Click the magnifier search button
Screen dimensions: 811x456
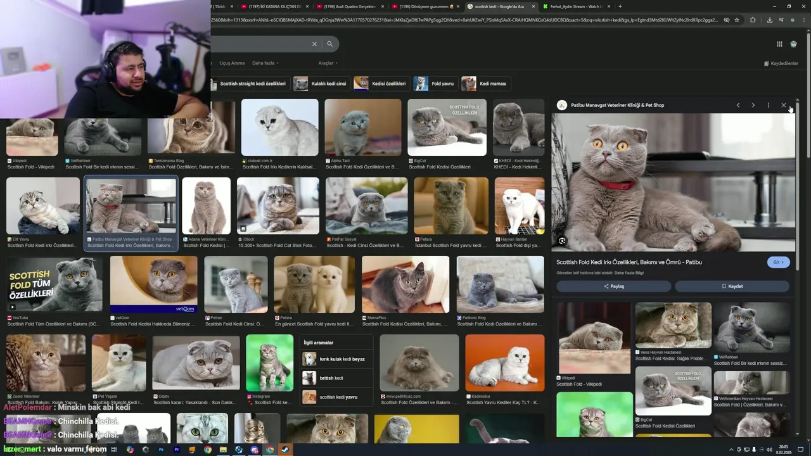pyautogui.click(x=330, y=44)
